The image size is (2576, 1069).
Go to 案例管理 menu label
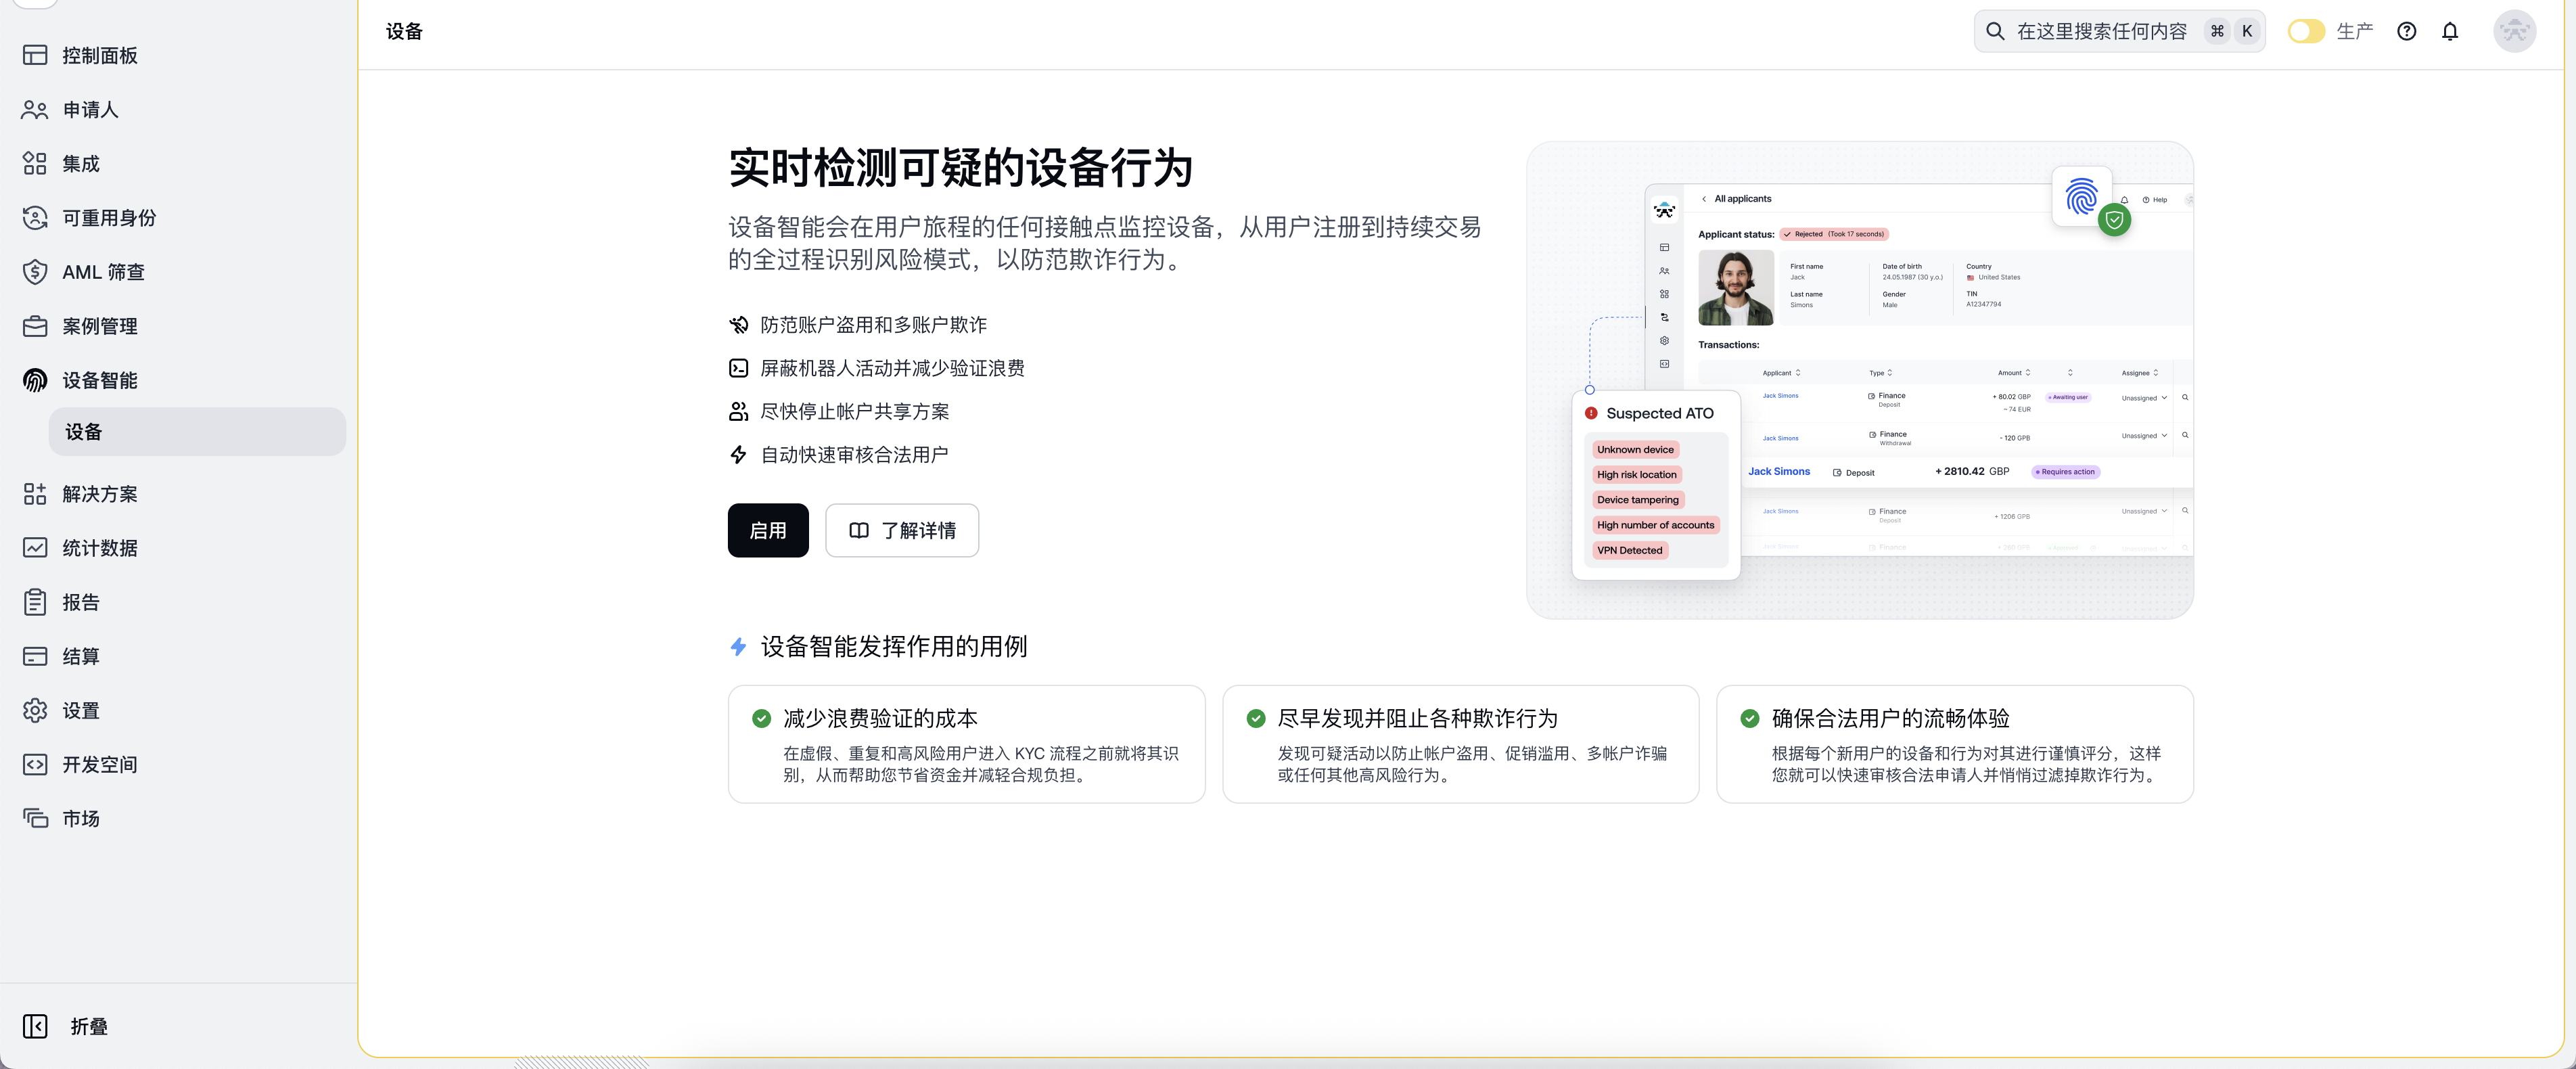tap(100, 326)
